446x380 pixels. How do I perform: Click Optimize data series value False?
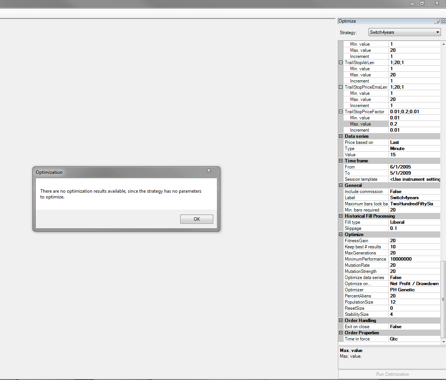[x=415, y=278]
